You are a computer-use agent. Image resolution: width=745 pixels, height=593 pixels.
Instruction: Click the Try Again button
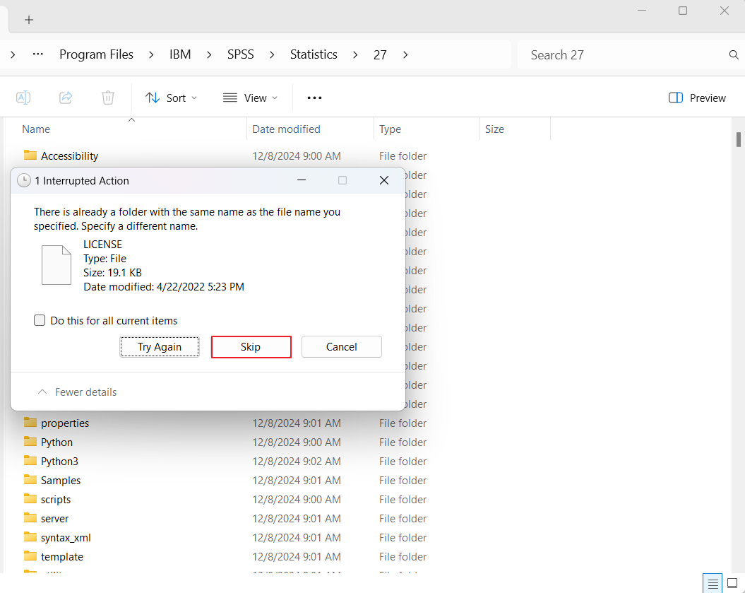(160, 347)
